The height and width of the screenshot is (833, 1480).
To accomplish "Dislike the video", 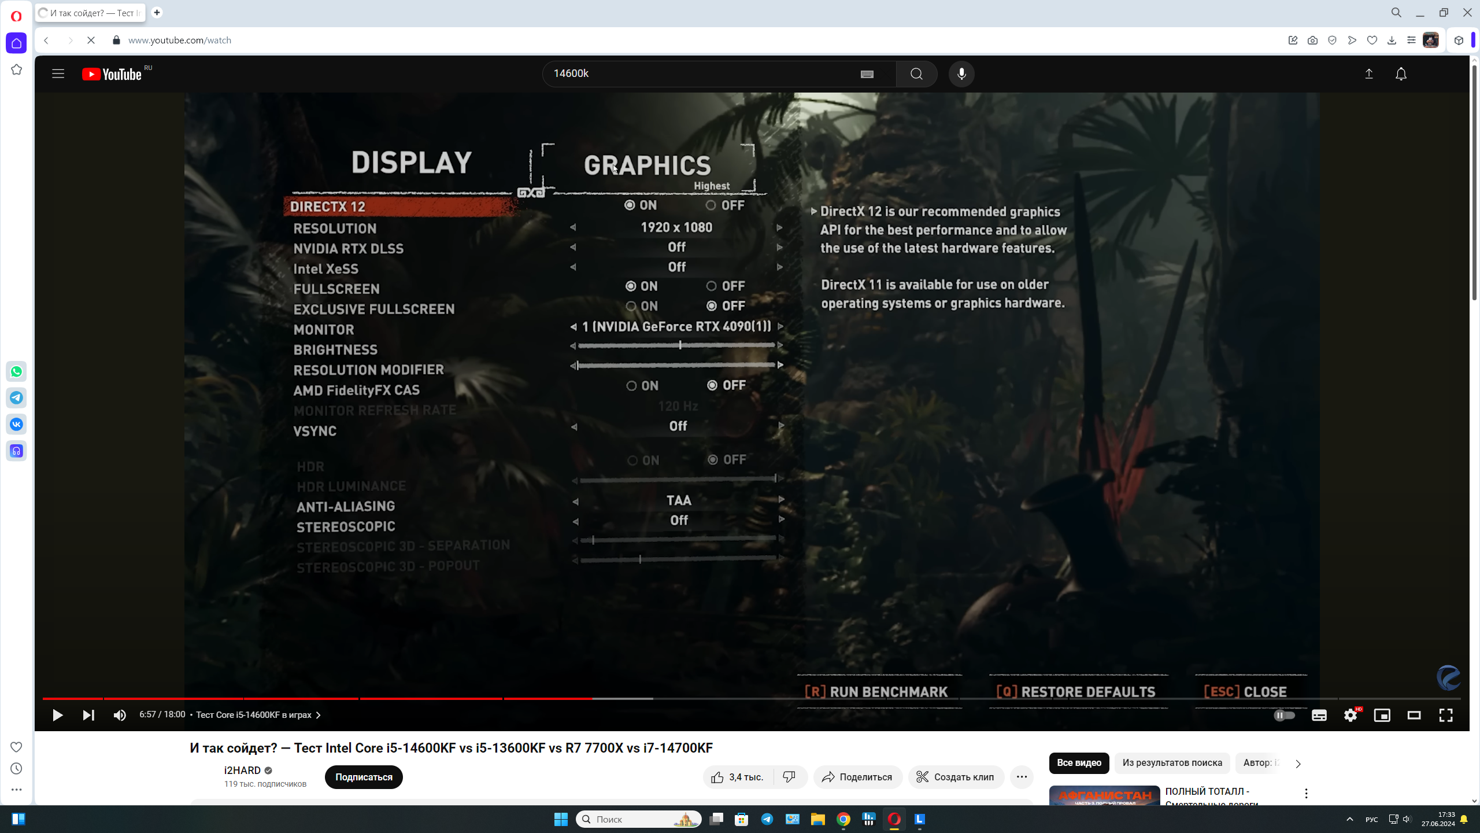I will pos(789,777).
